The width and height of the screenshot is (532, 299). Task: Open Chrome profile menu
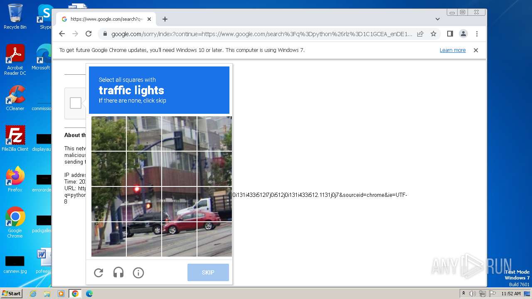pyautogui.click(x=463, y=34)
